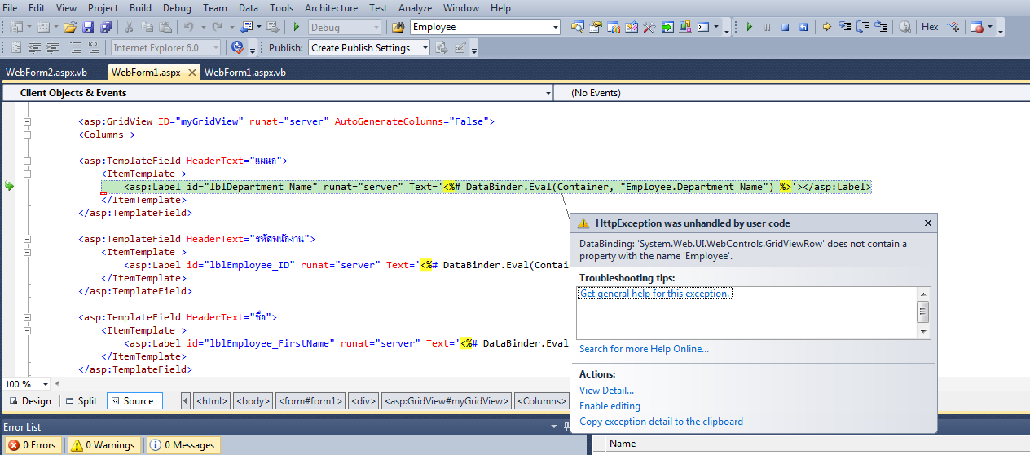Screen dimensions: 1030x455
Task: Collapse outlining node of Columns line
Action: [x=27, y=135]
